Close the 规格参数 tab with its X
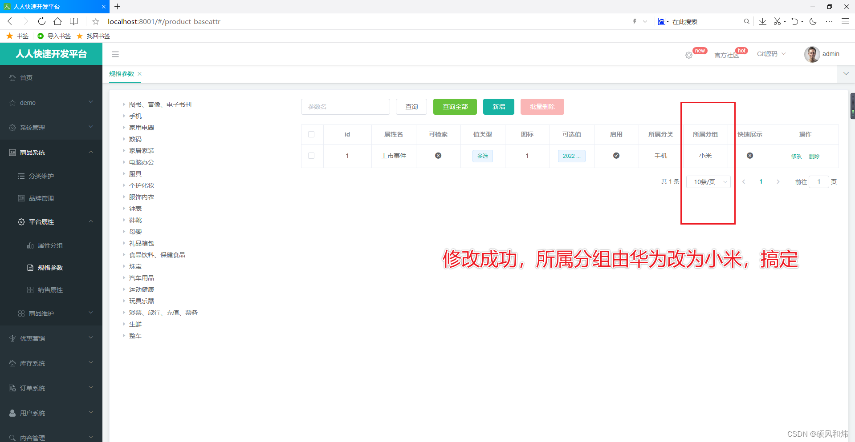The width and height of the screenshot is (855, 442). pos(139,74)
